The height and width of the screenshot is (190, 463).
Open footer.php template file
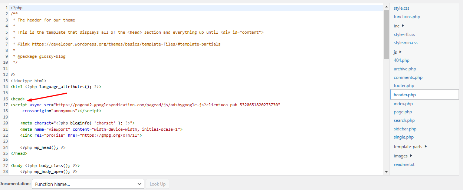point(404,86)
